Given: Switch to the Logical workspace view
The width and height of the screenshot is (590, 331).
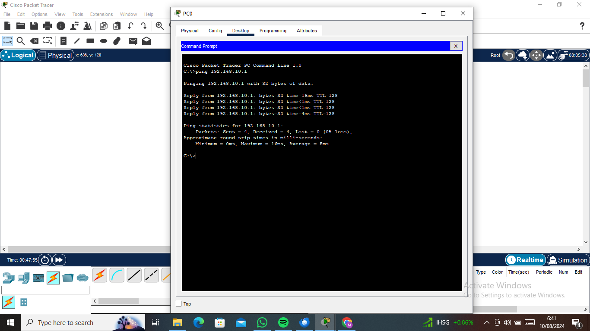Looking at the screenshot, I should [18, 55].
